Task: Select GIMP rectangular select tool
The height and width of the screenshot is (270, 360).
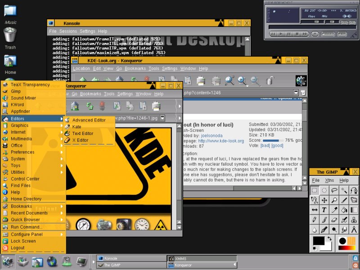Action: coord(314,190)
